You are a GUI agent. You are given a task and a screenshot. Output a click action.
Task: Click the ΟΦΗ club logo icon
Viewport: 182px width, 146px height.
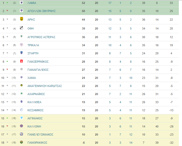[21, 28]
